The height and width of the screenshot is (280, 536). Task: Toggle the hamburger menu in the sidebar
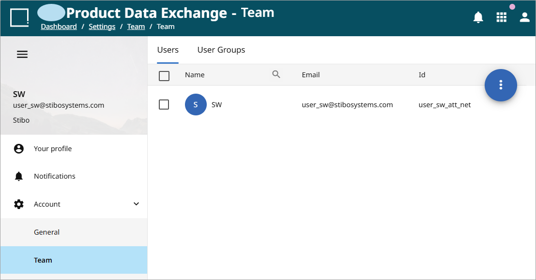click(22, 55)
